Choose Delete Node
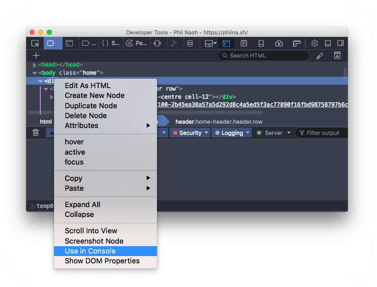Viewport: 377px width, 287px height. point(106,116)
